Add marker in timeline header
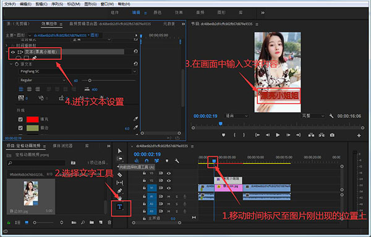Viewport: 371px width, 237px height. [x=167, y=160]
